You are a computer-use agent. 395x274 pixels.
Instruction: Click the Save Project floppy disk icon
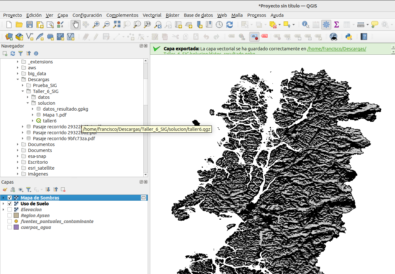(x=30, y=25)
